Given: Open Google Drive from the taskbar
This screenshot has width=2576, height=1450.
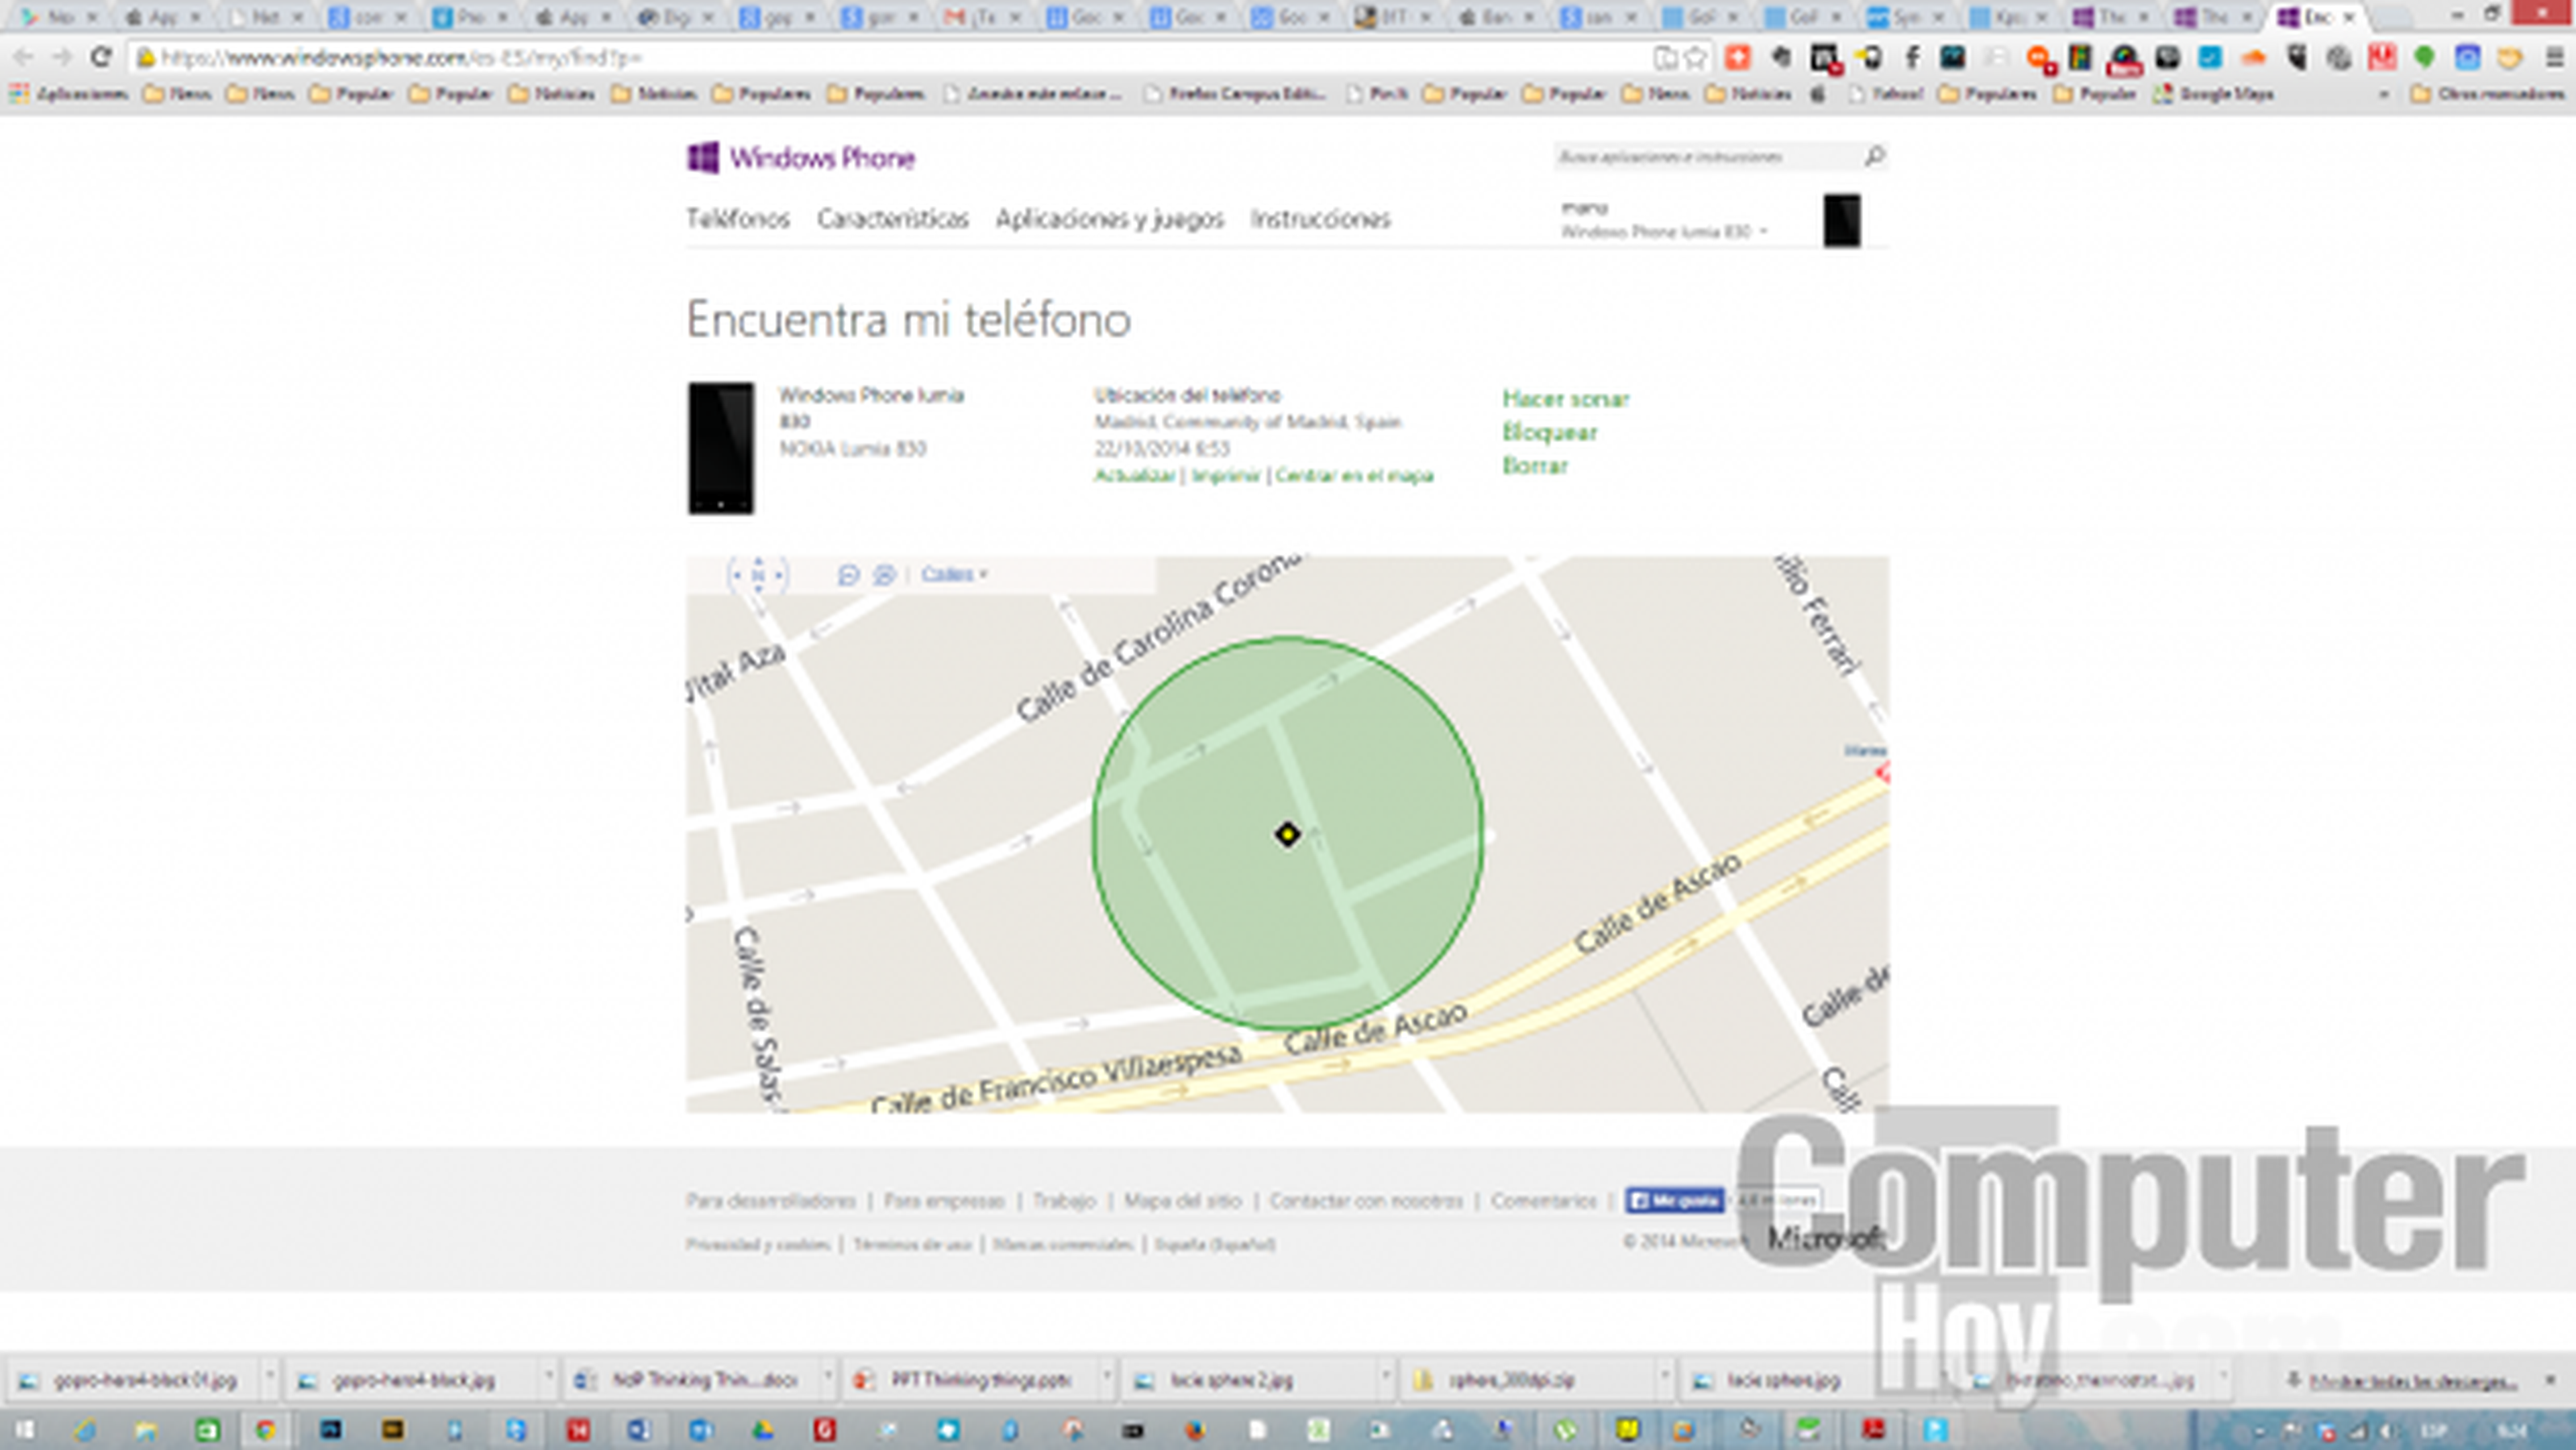Looking at the screenshot, I should 762,1430.
